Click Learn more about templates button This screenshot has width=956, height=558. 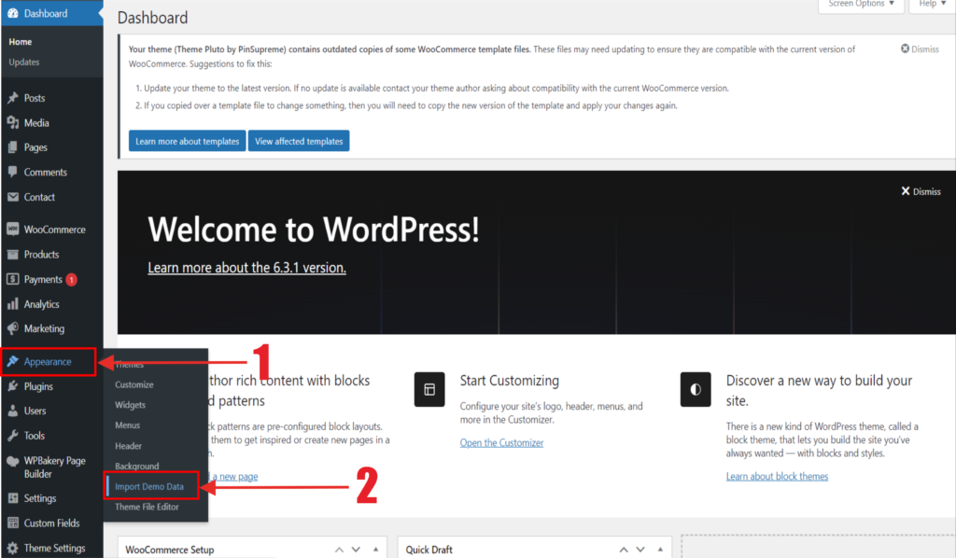coord(187,142)
